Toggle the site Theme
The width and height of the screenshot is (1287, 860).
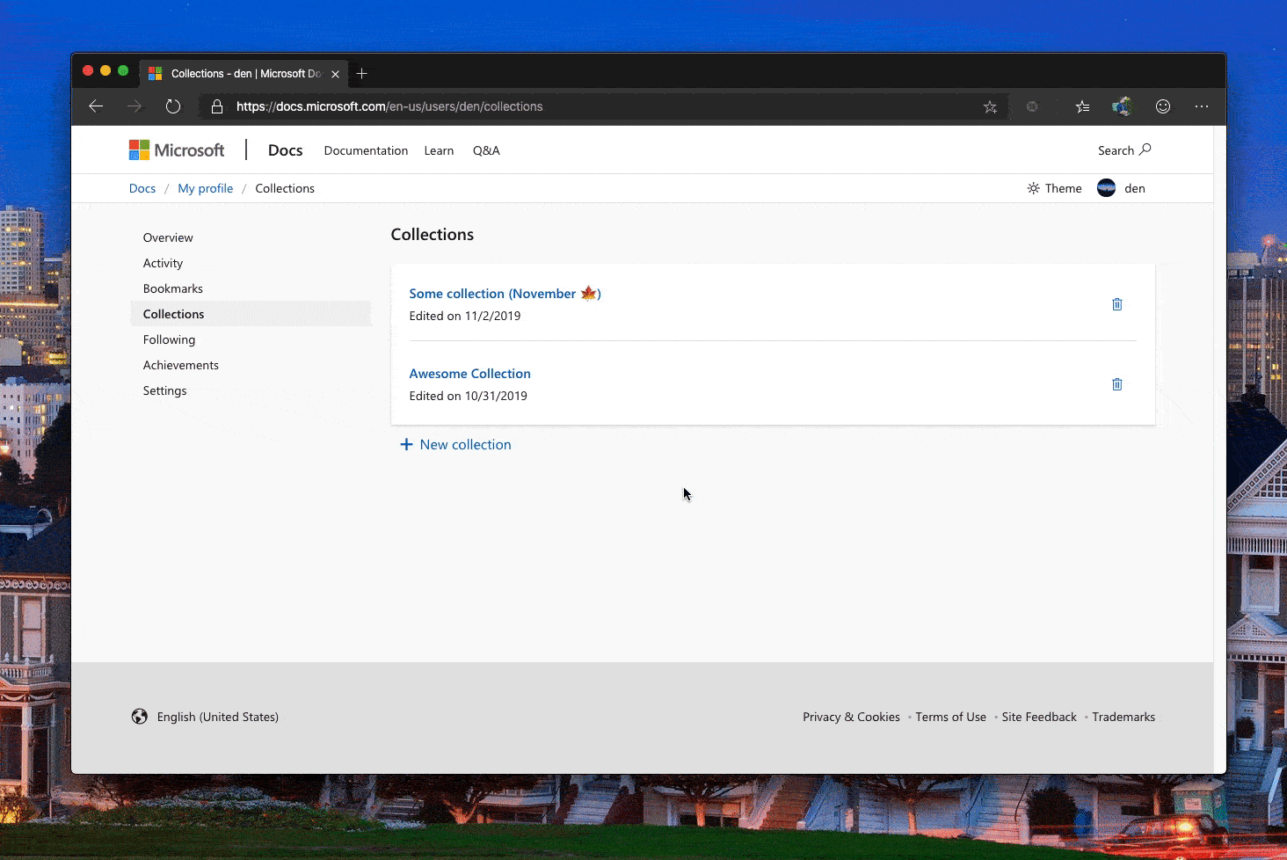point(1054,187)
